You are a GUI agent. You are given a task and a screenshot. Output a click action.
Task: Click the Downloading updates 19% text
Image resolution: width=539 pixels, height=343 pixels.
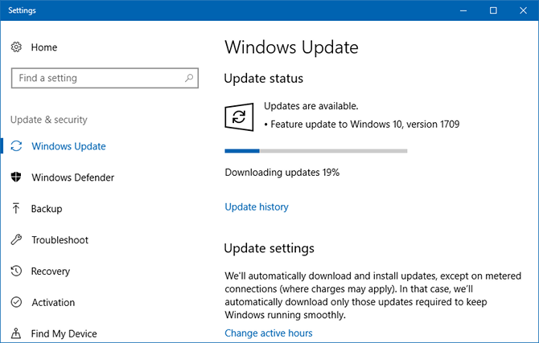click(282, 173)
